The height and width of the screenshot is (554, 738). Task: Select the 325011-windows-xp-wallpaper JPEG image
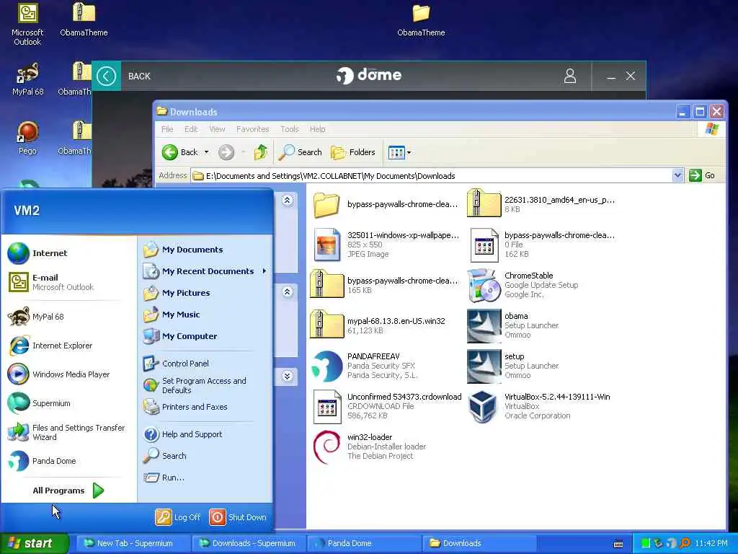(386, 245)
